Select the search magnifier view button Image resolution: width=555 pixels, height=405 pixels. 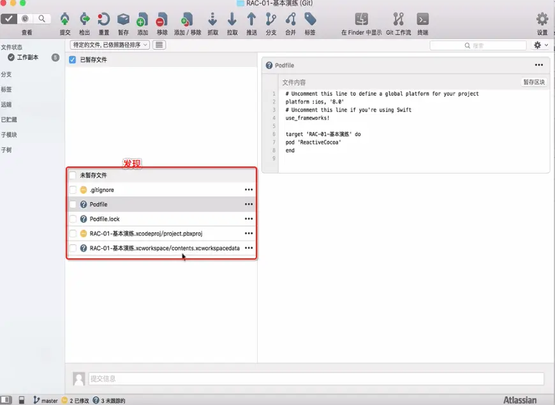[41, 18]
